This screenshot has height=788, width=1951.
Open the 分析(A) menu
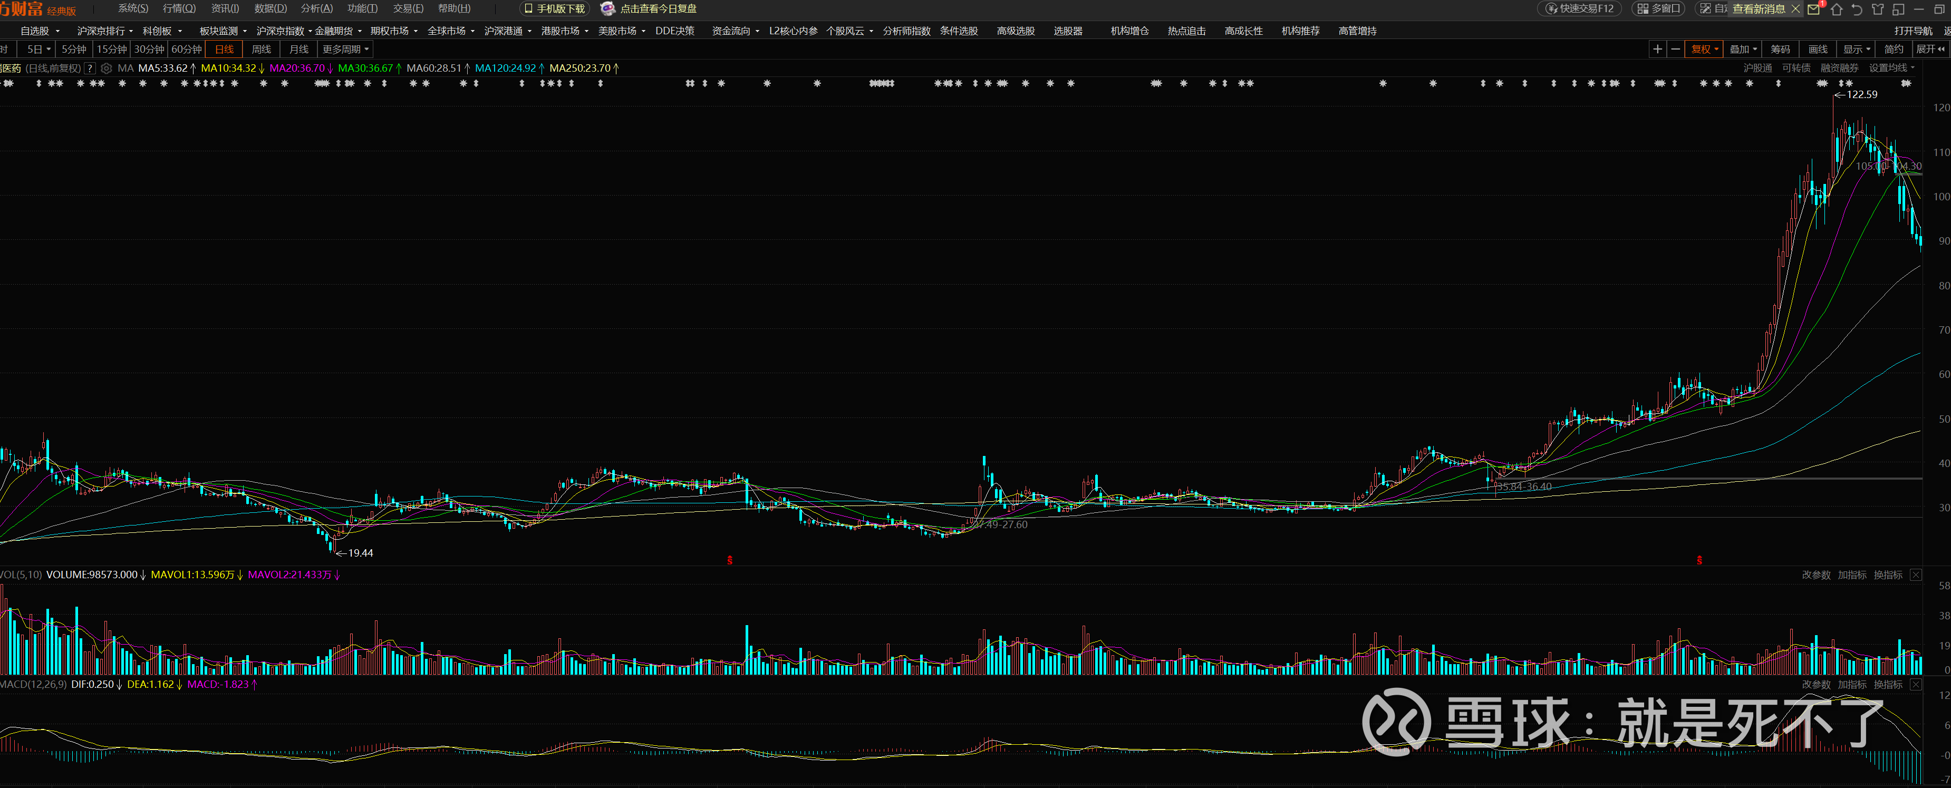(x=316, y=8)
